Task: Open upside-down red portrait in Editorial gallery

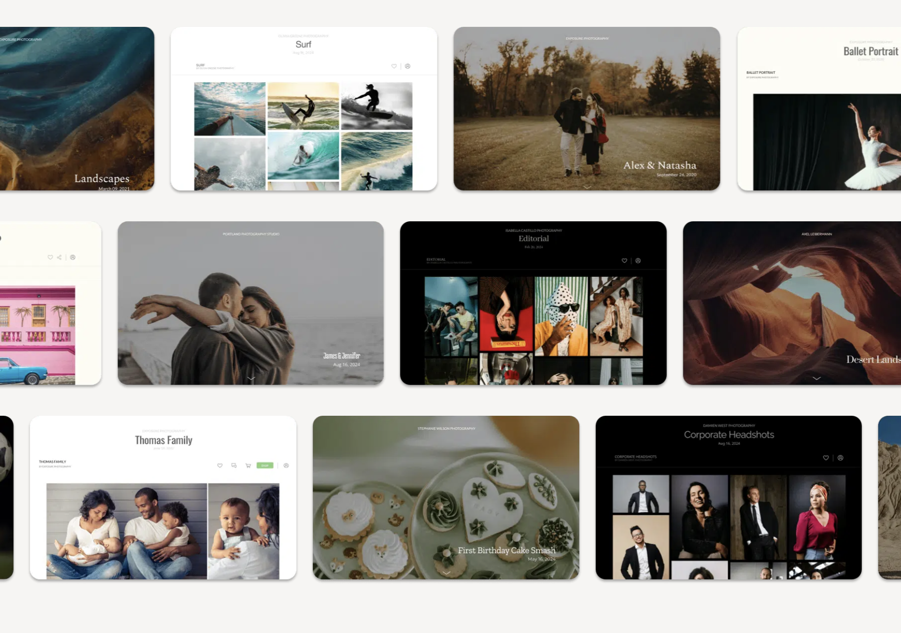Action: pos(506,314)
